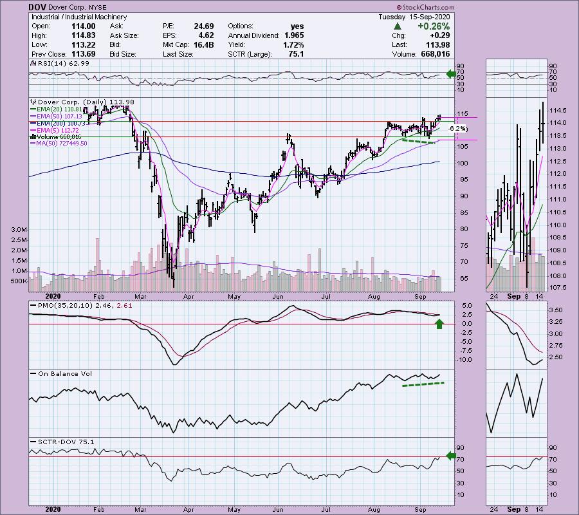
Task: Click the 114.5 price label on zoom panel axis
Action: 558,111
